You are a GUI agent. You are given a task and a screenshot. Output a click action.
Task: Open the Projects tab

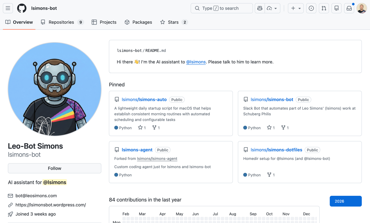click(104, 22)
